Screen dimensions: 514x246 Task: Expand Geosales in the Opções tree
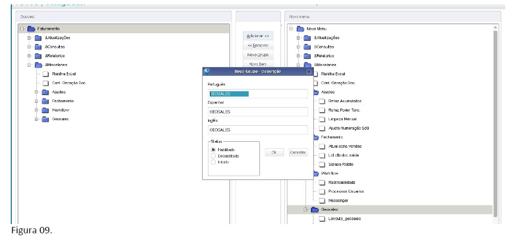pyautogui.click(x=36, y=119)
